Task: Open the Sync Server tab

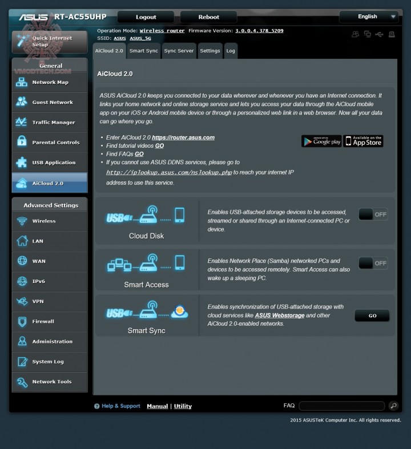Action: (179, 51)
